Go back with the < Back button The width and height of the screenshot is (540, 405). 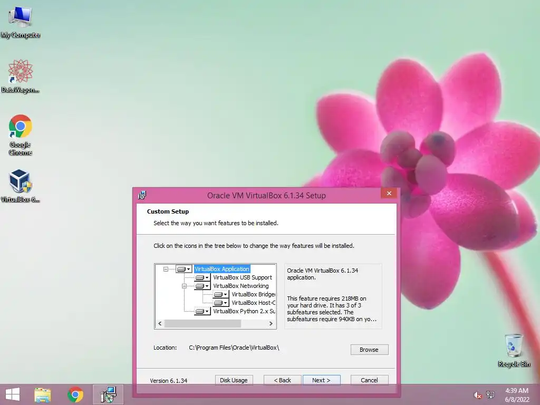283,380
